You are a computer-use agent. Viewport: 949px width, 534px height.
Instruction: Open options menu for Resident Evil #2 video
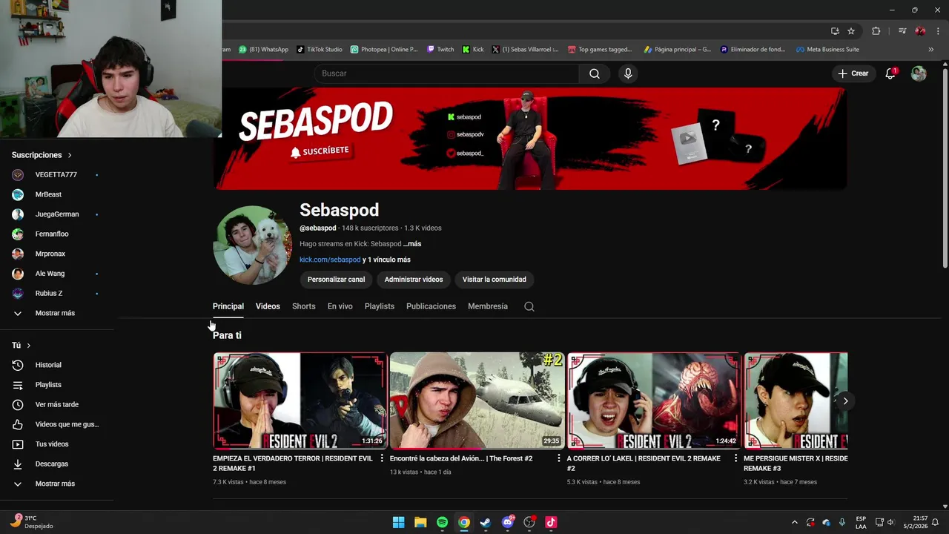click(735, 458)
